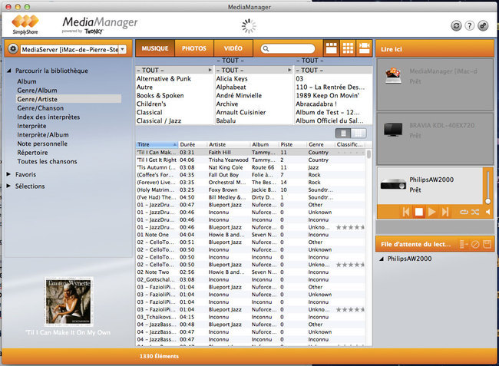499x366 pixels.
Task: Click inside the search field
Action: click(288, 48)
